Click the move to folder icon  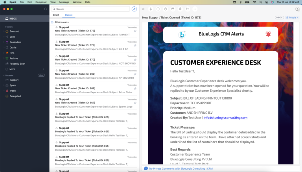click(188, 9)
